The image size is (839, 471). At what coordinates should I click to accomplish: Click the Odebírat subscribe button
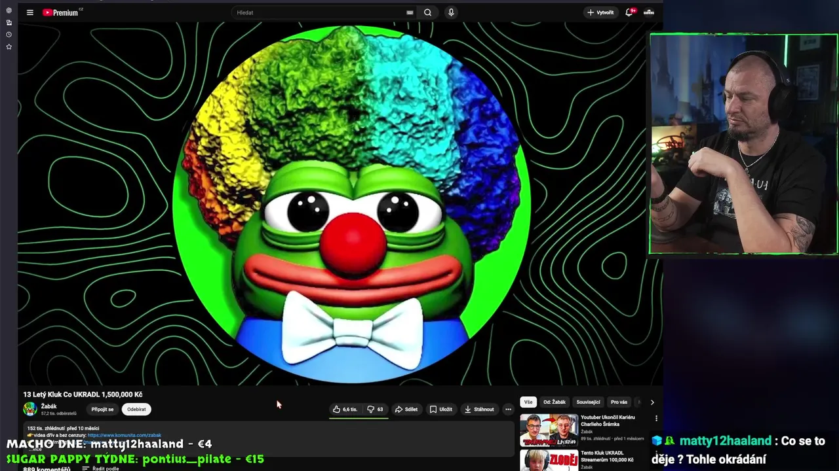click(136, 410)
